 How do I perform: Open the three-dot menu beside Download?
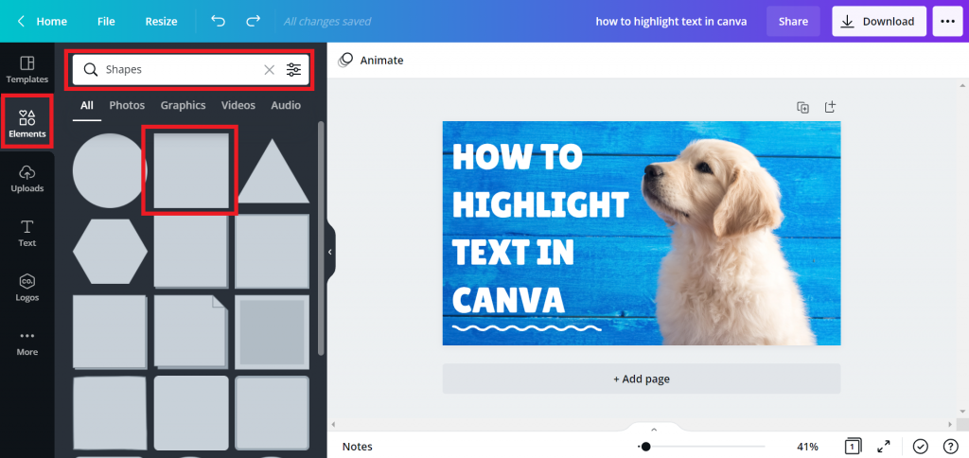pos(947,21)
